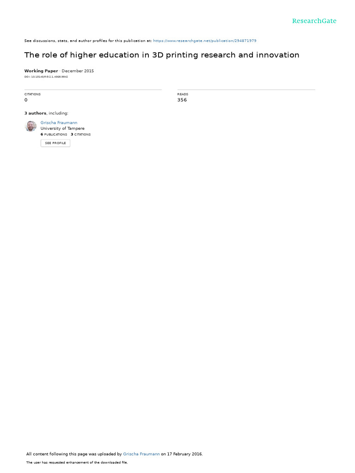Click the READS heading
Screen dimensions: 355x473
click(183, 94)
